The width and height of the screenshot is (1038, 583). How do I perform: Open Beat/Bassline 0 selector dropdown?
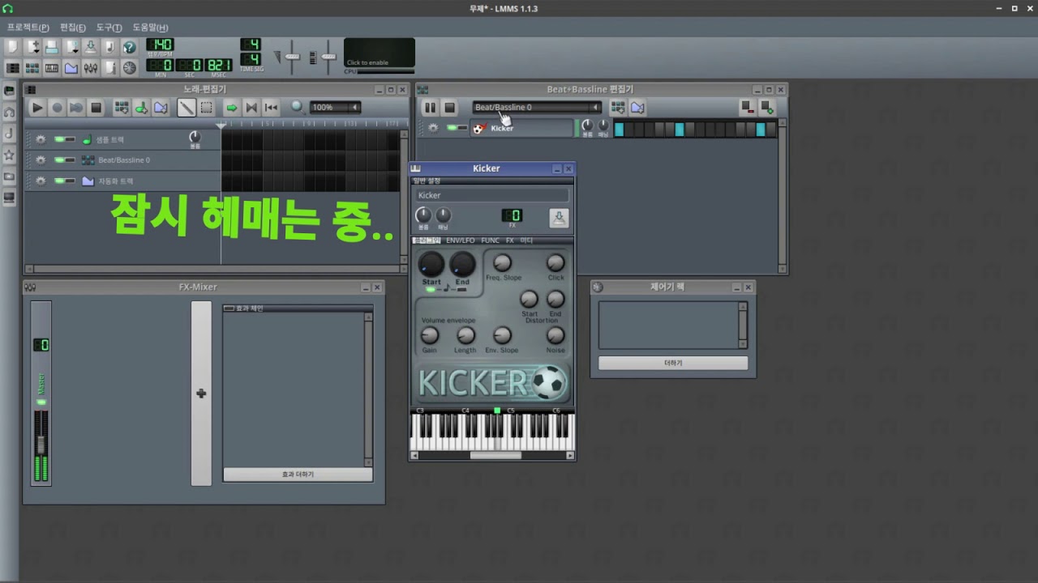[x=536, y=107]
